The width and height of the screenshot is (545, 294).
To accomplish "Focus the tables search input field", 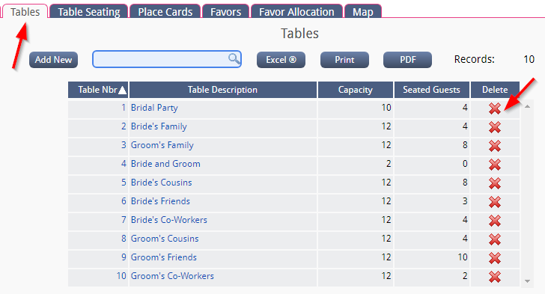I will click(x=167, y=59).
